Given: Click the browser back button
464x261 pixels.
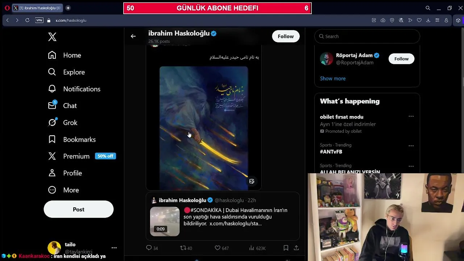Looking at the screenshot, I should point(7,20).
